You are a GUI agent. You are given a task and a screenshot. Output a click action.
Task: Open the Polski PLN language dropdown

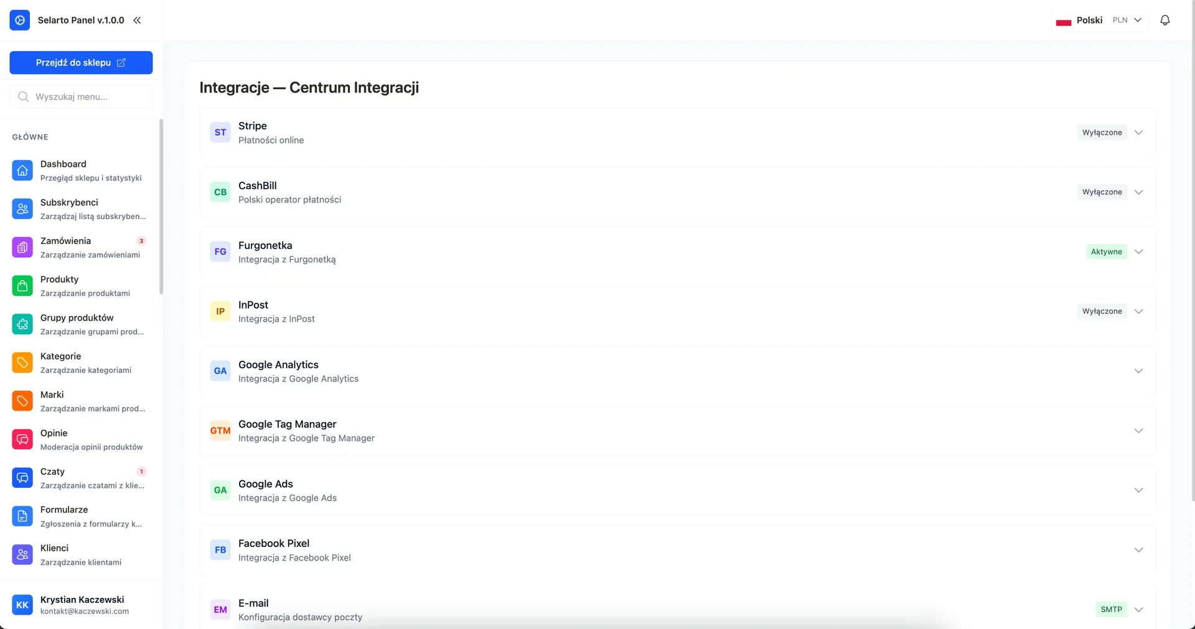pos(1100,20)
